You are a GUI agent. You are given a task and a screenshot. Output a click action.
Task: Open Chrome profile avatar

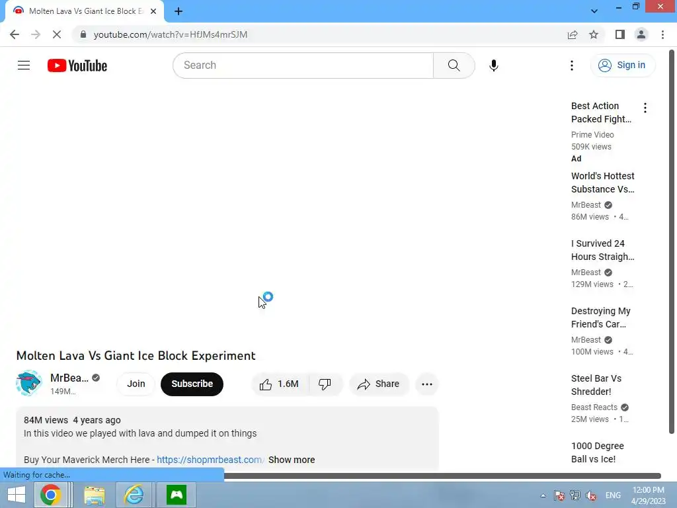[641, 34]
